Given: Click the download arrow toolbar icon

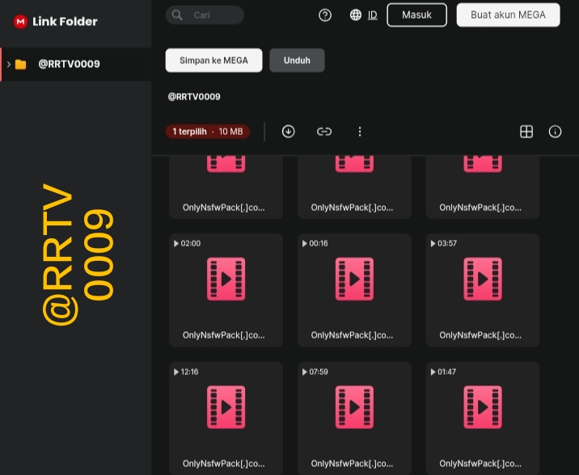Looking at the screenshot, I should tap(289, 132).
